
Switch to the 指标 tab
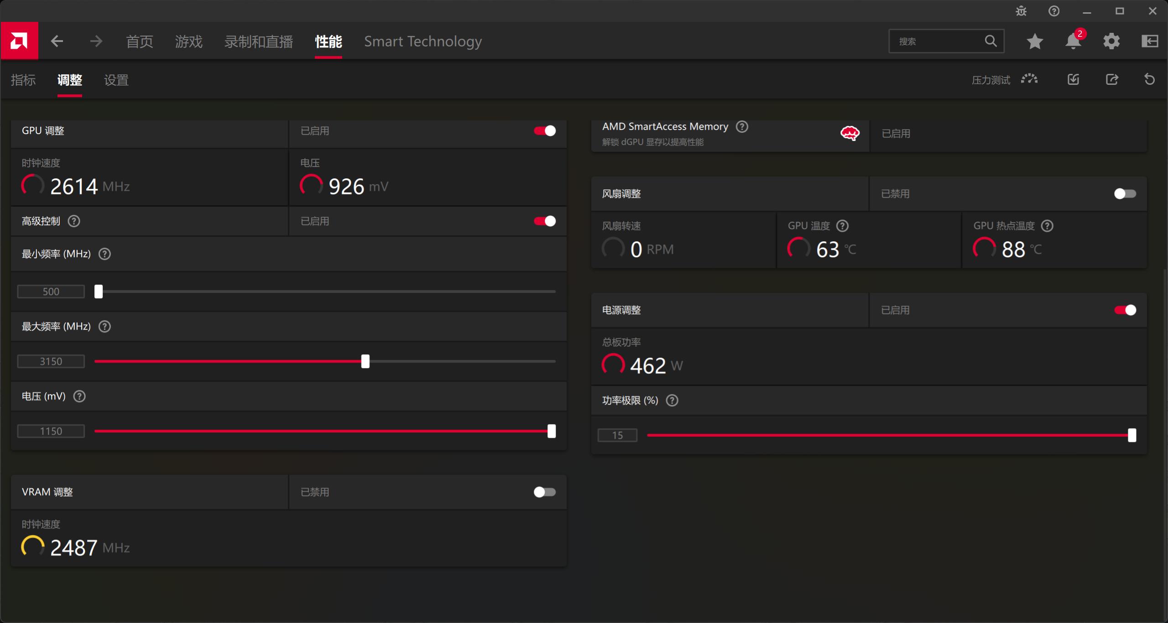point(23,80)
